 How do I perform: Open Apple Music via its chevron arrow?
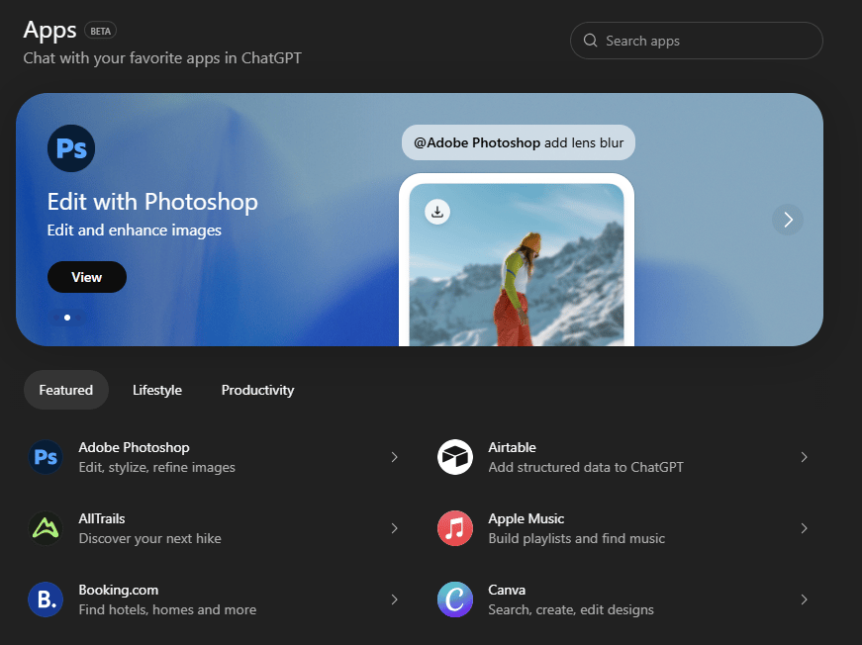804,528
